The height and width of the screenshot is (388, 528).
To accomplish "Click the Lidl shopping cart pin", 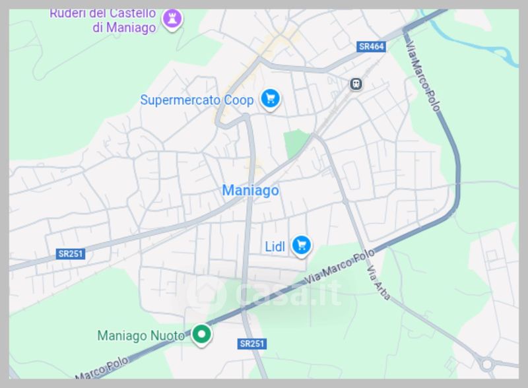I will [302, 246].
